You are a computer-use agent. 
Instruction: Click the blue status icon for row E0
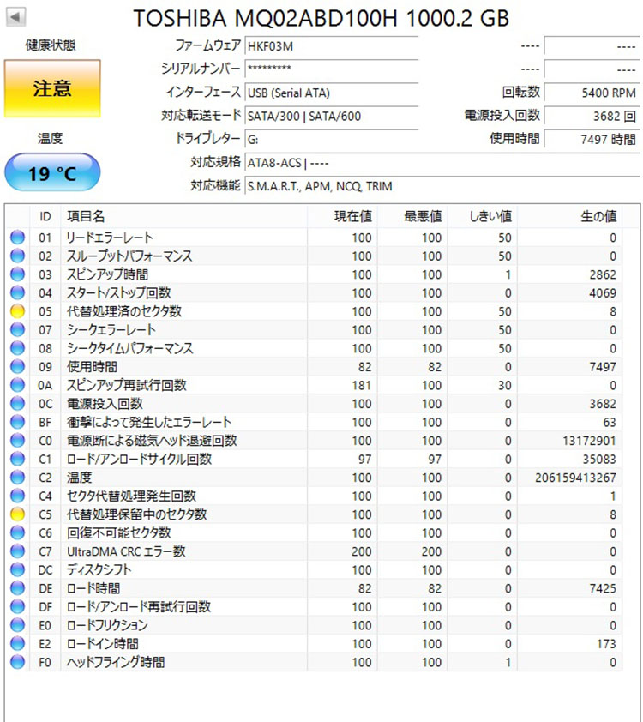click(17, 625)
